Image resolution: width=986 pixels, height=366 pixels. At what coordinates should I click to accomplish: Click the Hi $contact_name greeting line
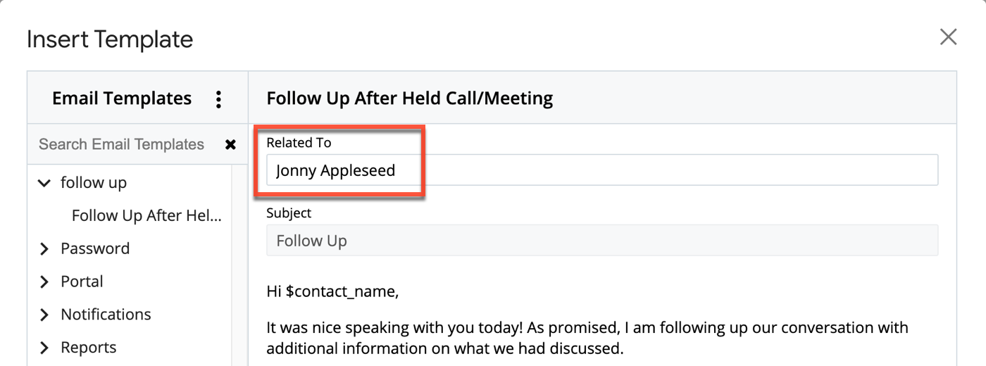332,291
